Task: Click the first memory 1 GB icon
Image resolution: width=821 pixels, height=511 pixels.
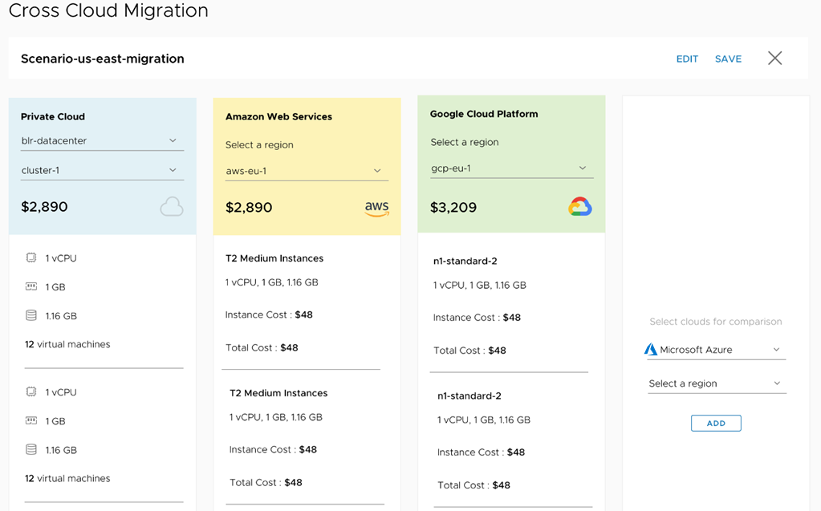Action: pos(31,286)
